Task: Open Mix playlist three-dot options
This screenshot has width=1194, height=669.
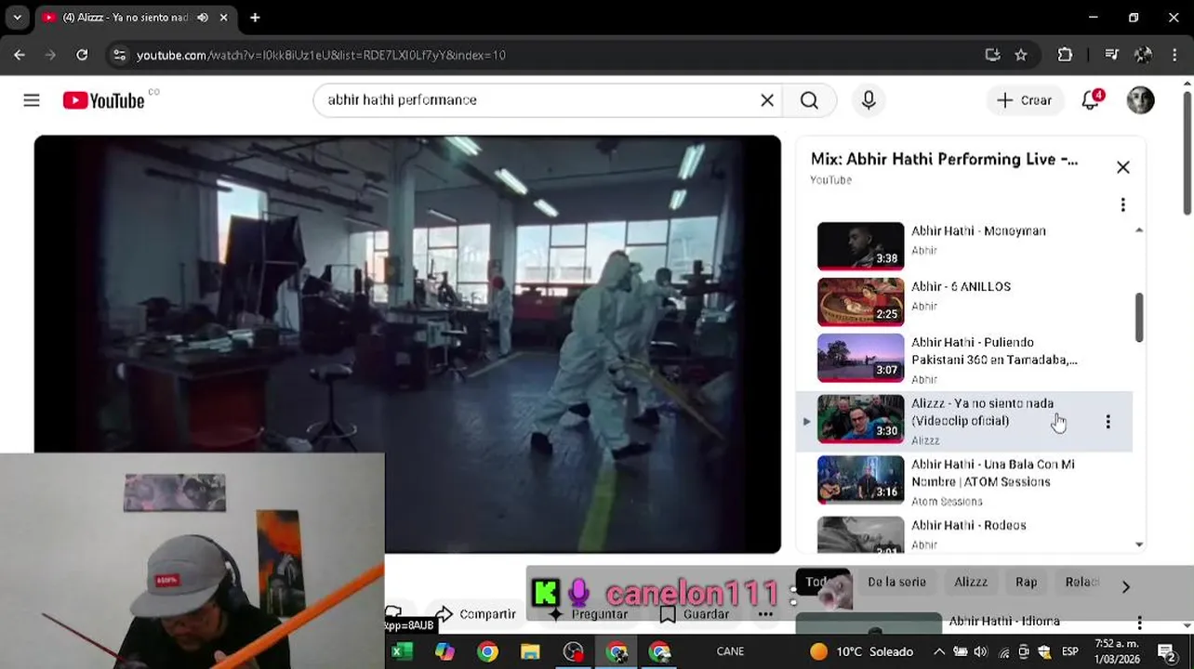Action: click(1123, 204)
